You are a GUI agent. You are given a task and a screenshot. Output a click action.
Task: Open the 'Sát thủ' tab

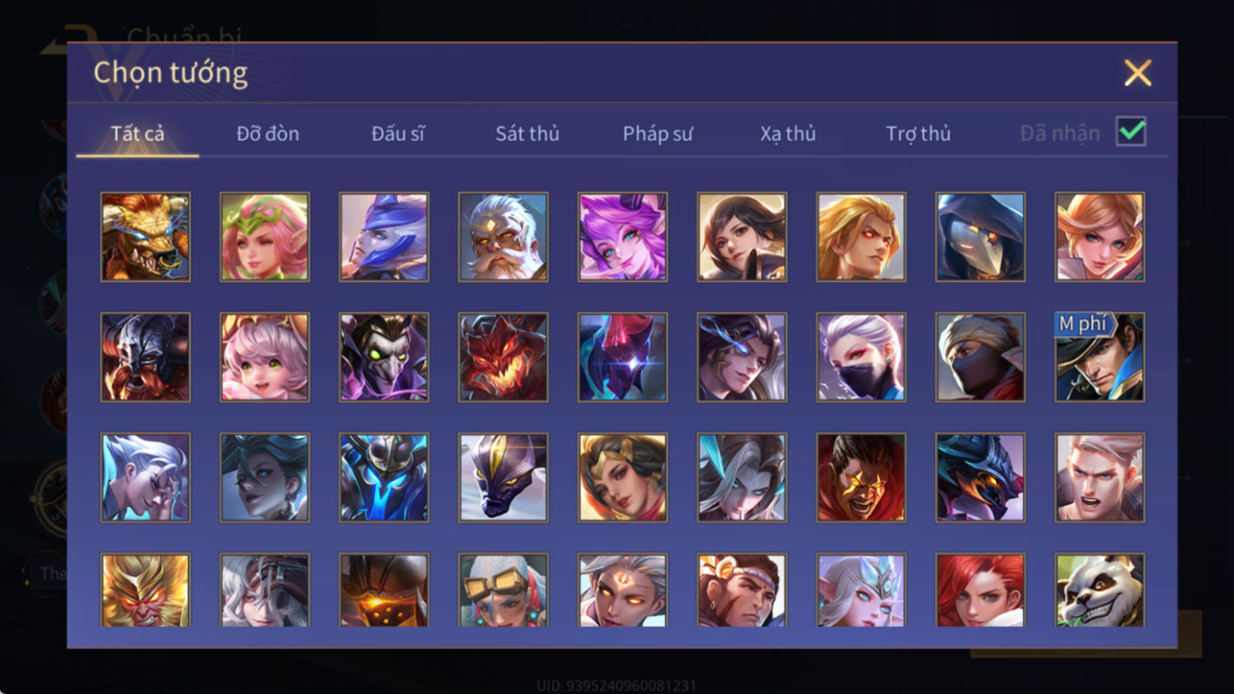tap(527, 133)
